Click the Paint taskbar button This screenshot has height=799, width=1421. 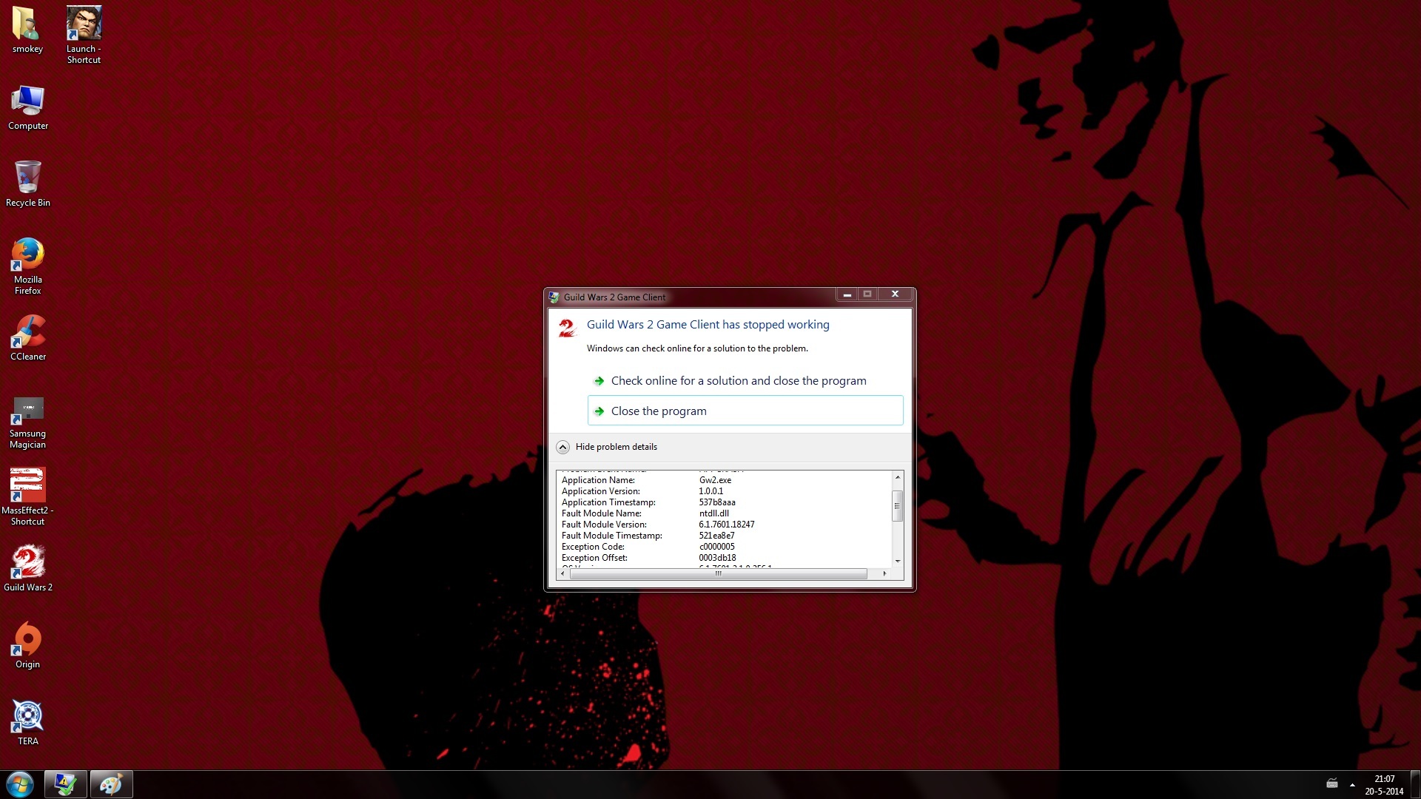[x=111, y=784]
